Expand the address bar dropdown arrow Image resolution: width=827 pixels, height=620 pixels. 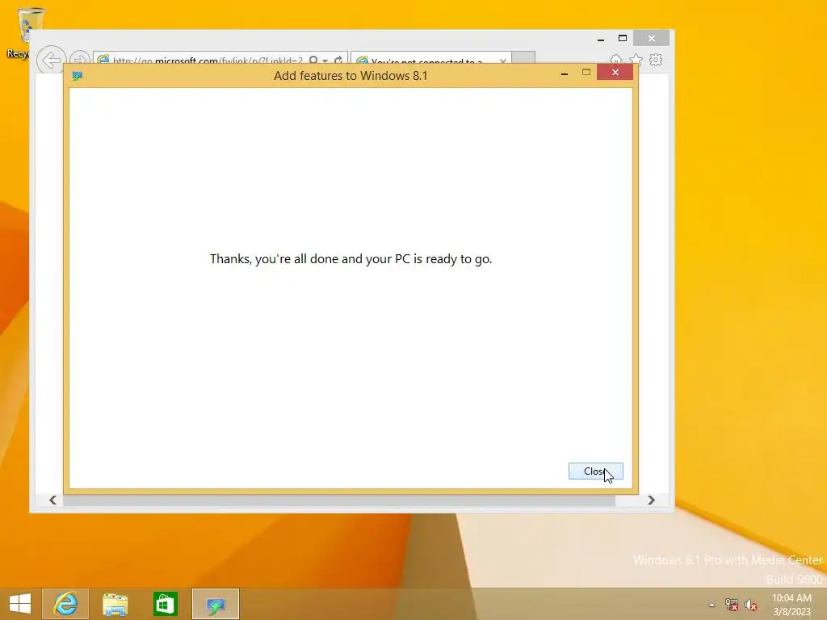325,61
